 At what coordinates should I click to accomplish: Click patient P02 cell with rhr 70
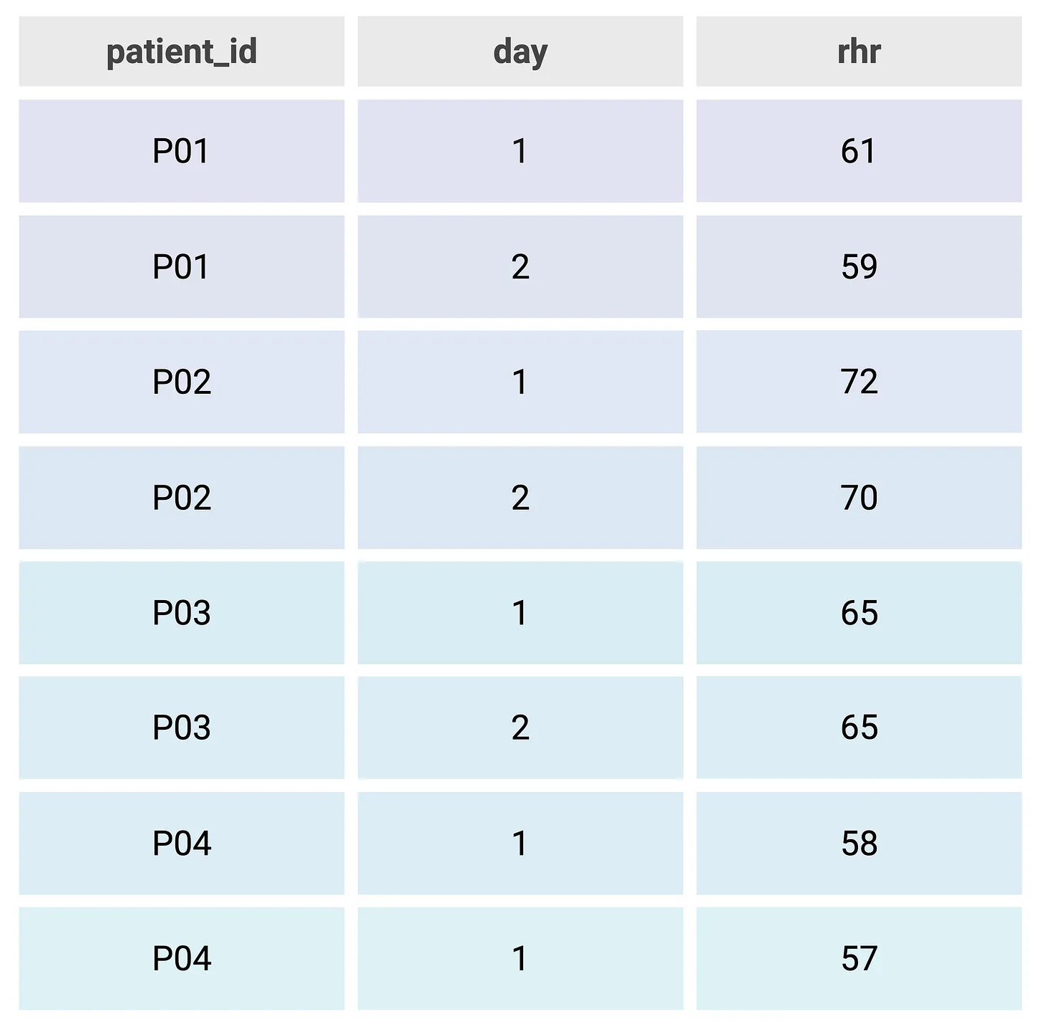coord(181,498)
